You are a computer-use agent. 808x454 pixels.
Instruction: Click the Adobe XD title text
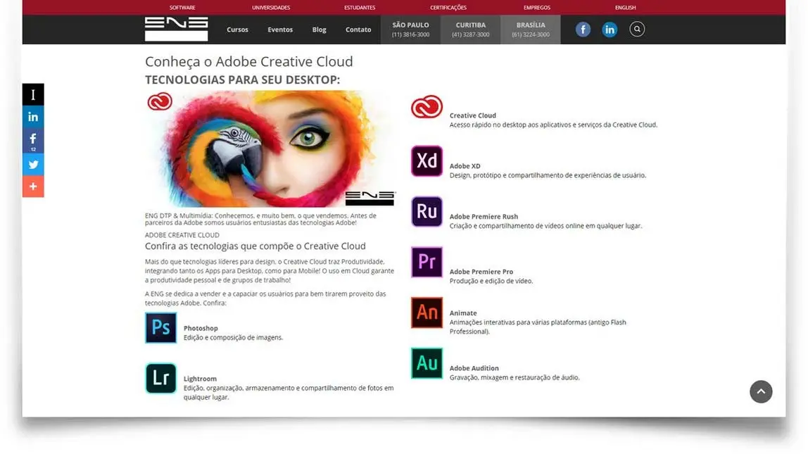click(465, 166)
